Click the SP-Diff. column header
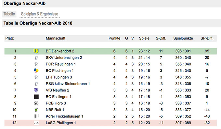The height and width of the screenshot is (129, 221). coord(207,38)
